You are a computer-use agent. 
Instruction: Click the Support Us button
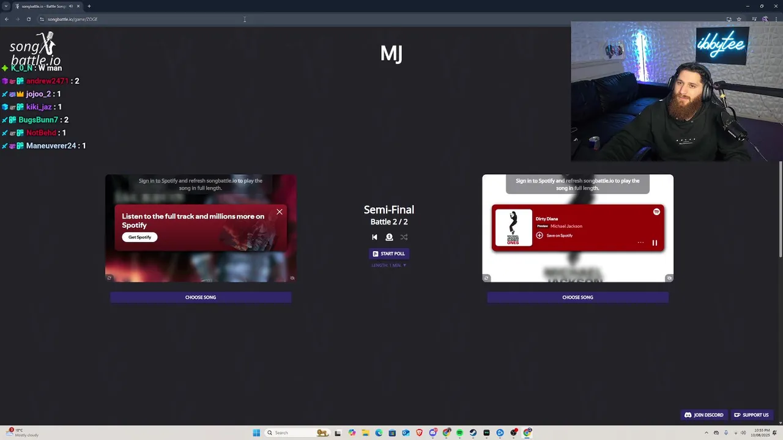[751, 415]
